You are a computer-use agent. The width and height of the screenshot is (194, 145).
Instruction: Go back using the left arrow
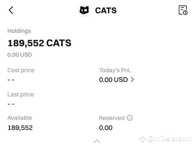coord(11,10)
